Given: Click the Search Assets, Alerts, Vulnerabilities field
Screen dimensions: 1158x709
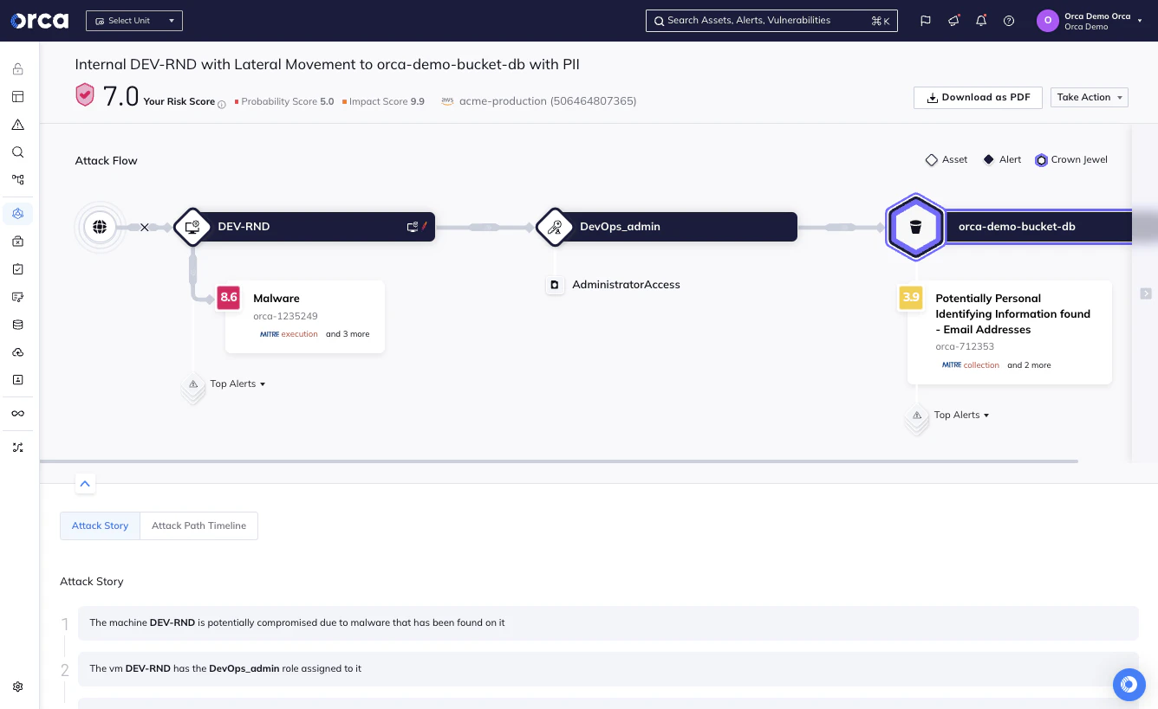Looking at the screenshot, I should [771, 20].
